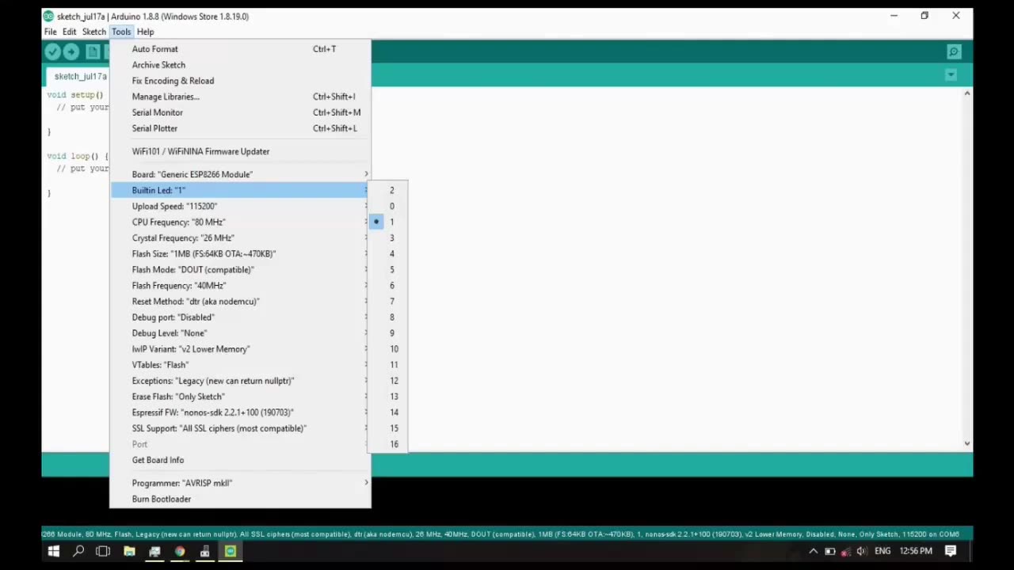Choose Auto Format in Tools menu
The image size is (1014, 570).
tap(240, 49)
